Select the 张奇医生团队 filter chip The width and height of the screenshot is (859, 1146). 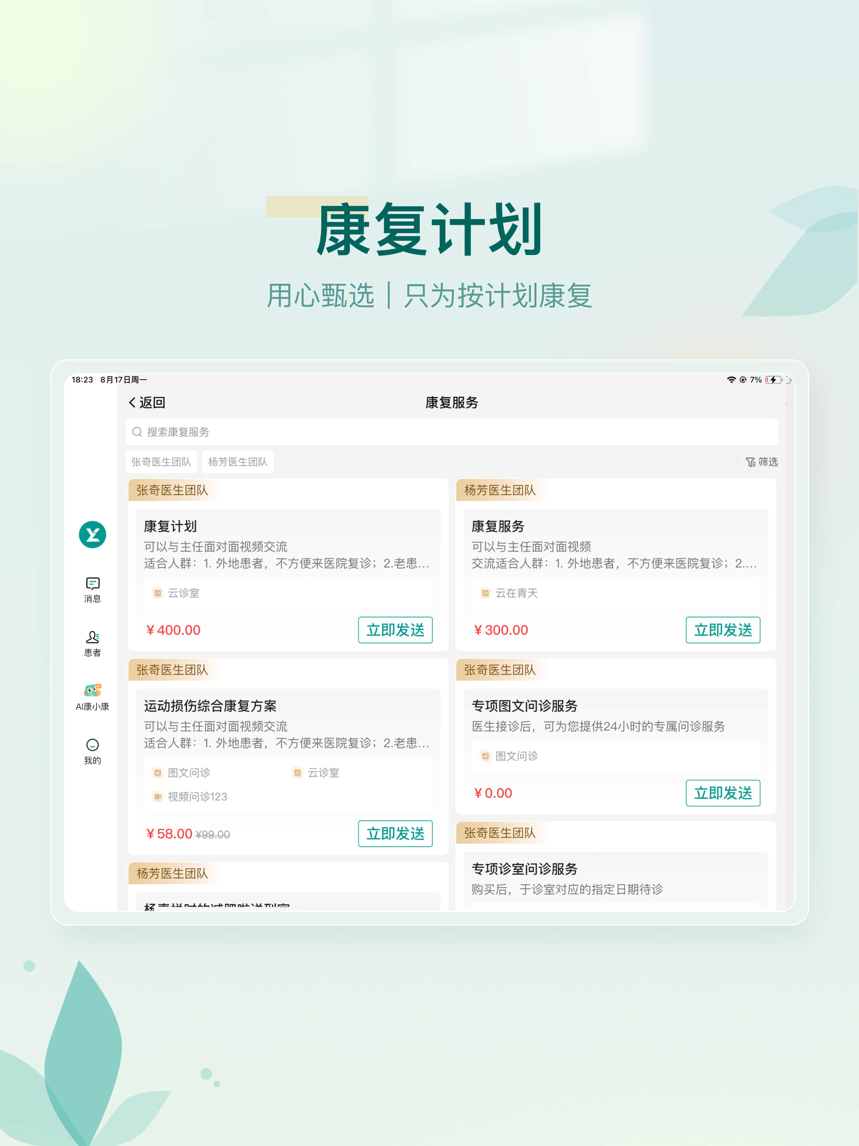click(161, 461)
